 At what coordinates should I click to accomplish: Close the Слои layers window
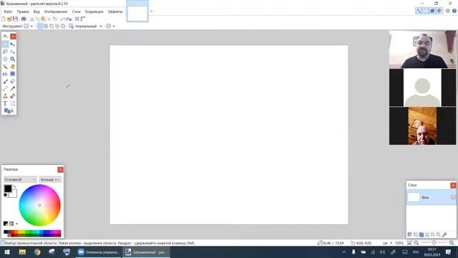pos(453,186)
